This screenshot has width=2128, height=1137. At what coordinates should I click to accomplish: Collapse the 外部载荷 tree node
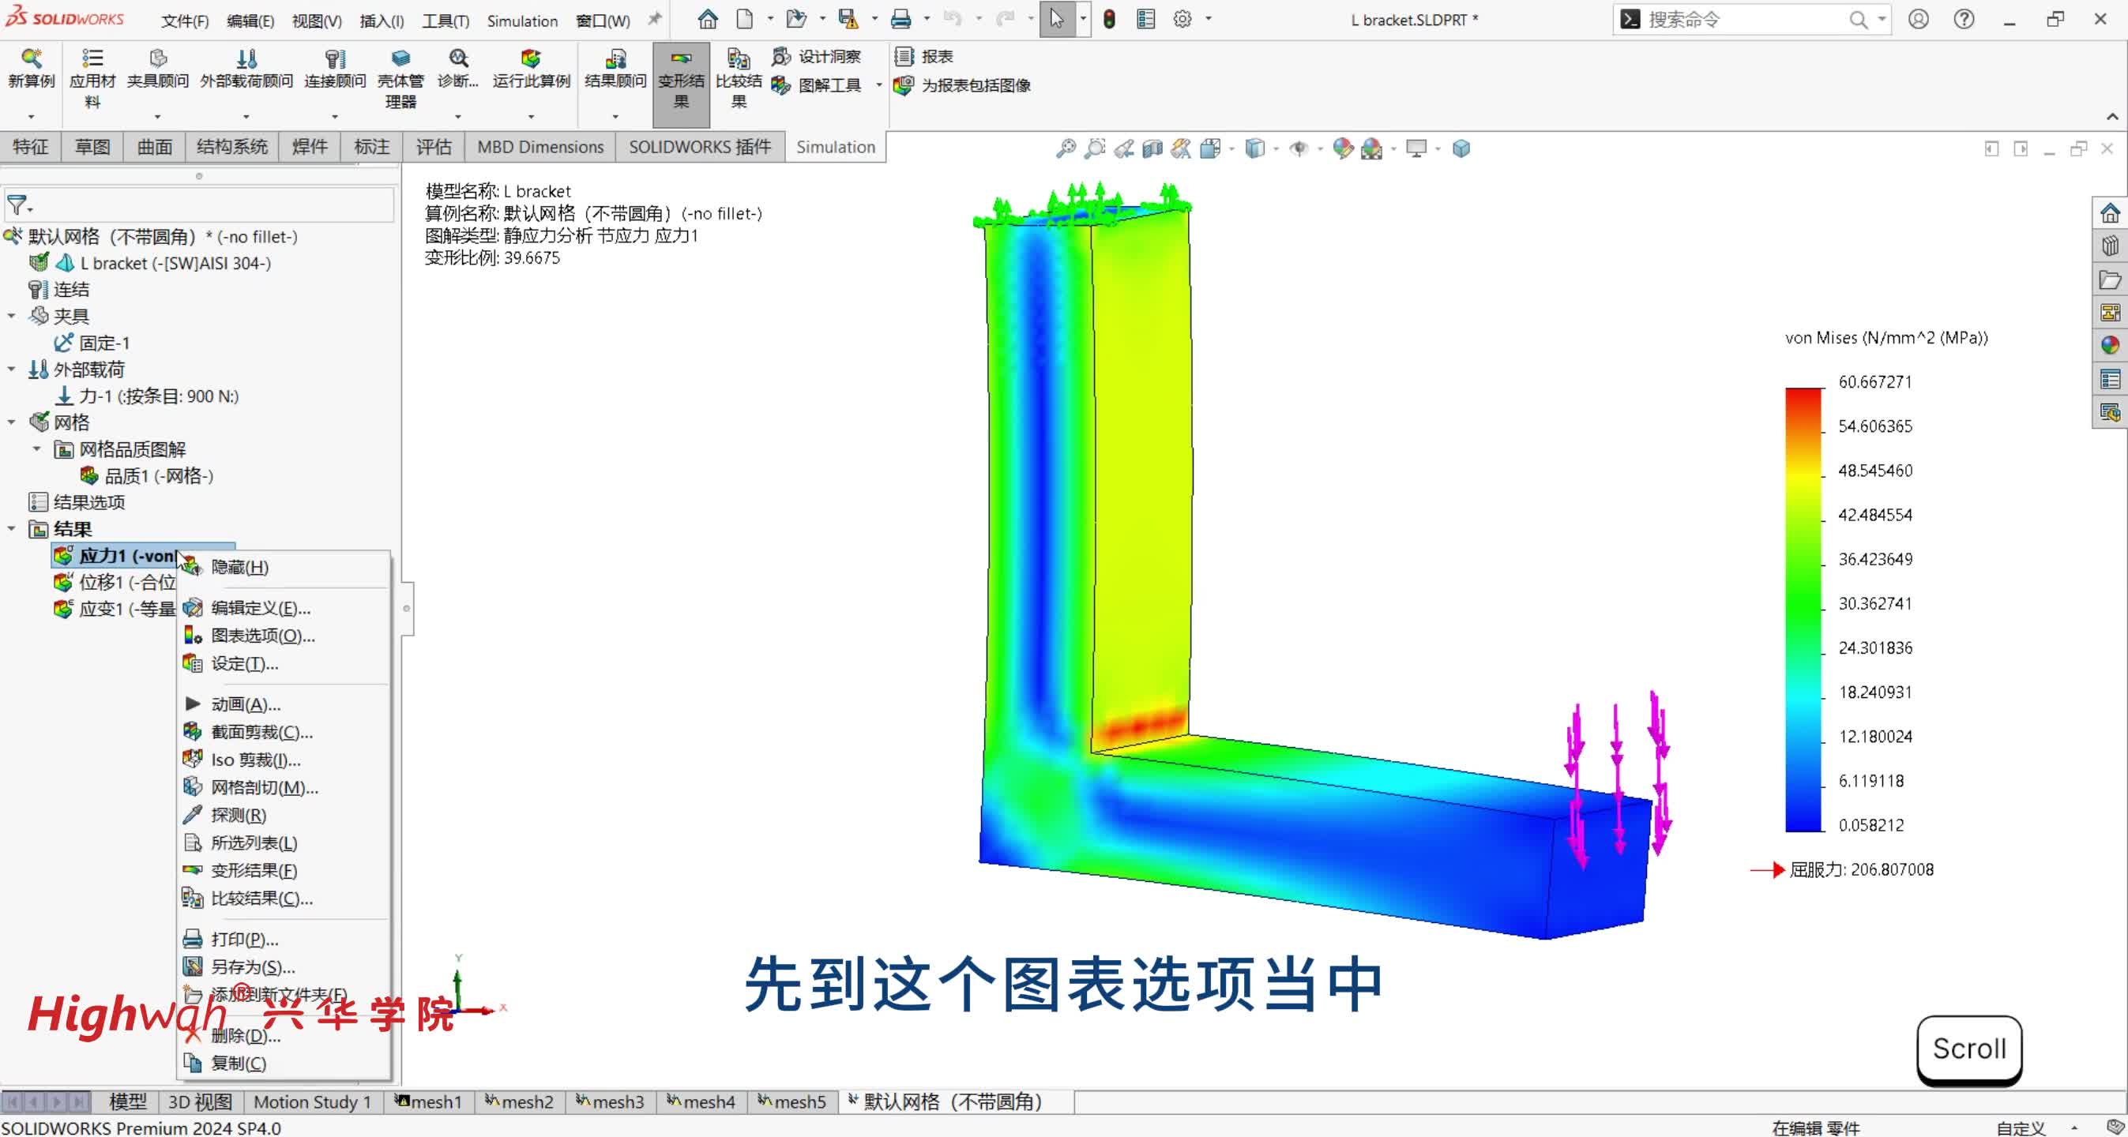tap(12, 369)
